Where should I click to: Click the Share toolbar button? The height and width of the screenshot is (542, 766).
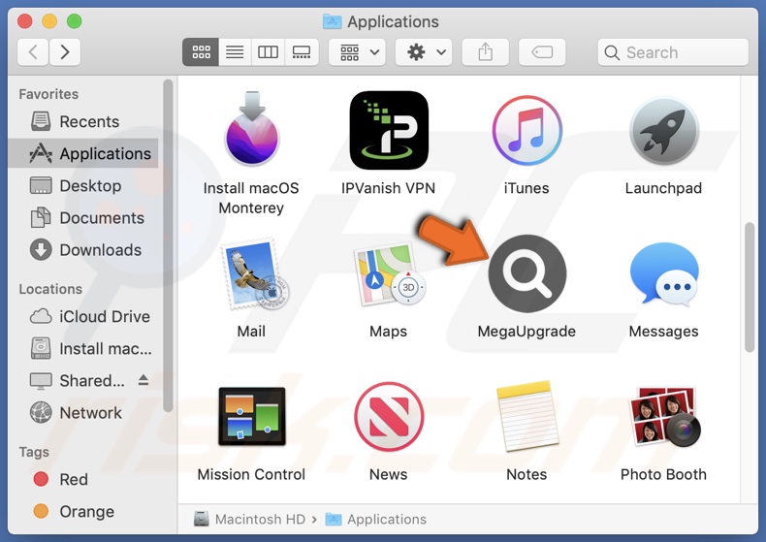pos(486,51)
